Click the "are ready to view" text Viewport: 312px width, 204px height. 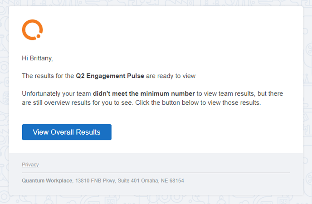tap(171, 76)
